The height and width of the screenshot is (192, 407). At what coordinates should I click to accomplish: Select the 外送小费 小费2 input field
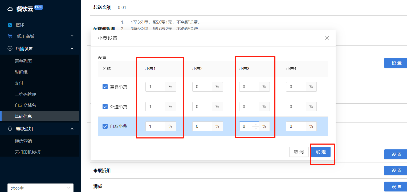pyautogui.click(x=202, y=107)
